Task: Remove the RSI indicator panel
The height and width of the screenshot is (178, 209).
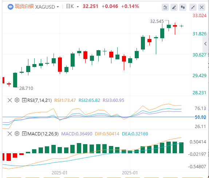Action: tap(10, 100)
